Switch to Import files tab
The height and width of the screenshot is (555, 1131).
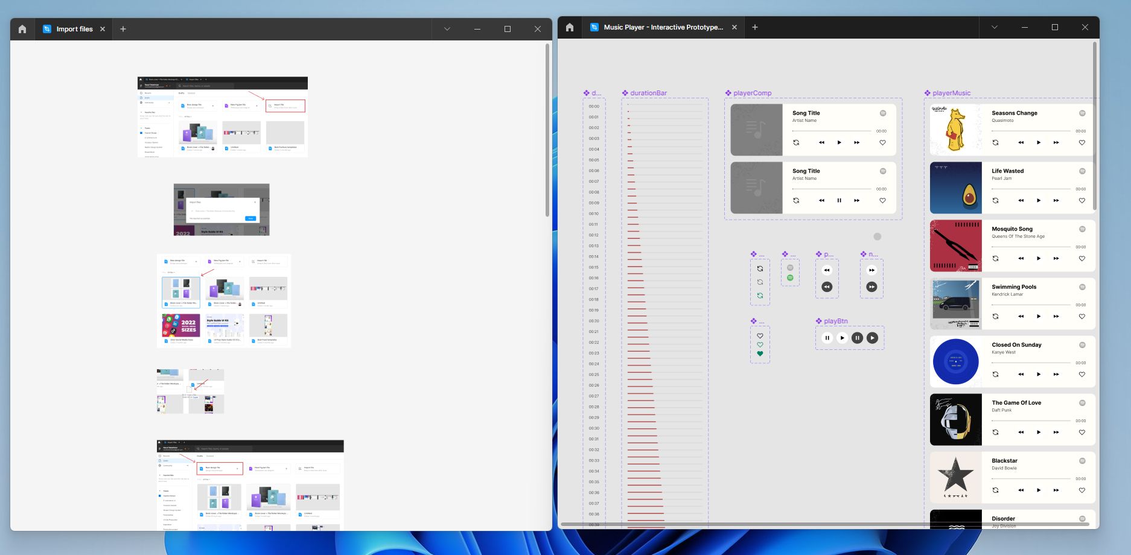[74, 29]
